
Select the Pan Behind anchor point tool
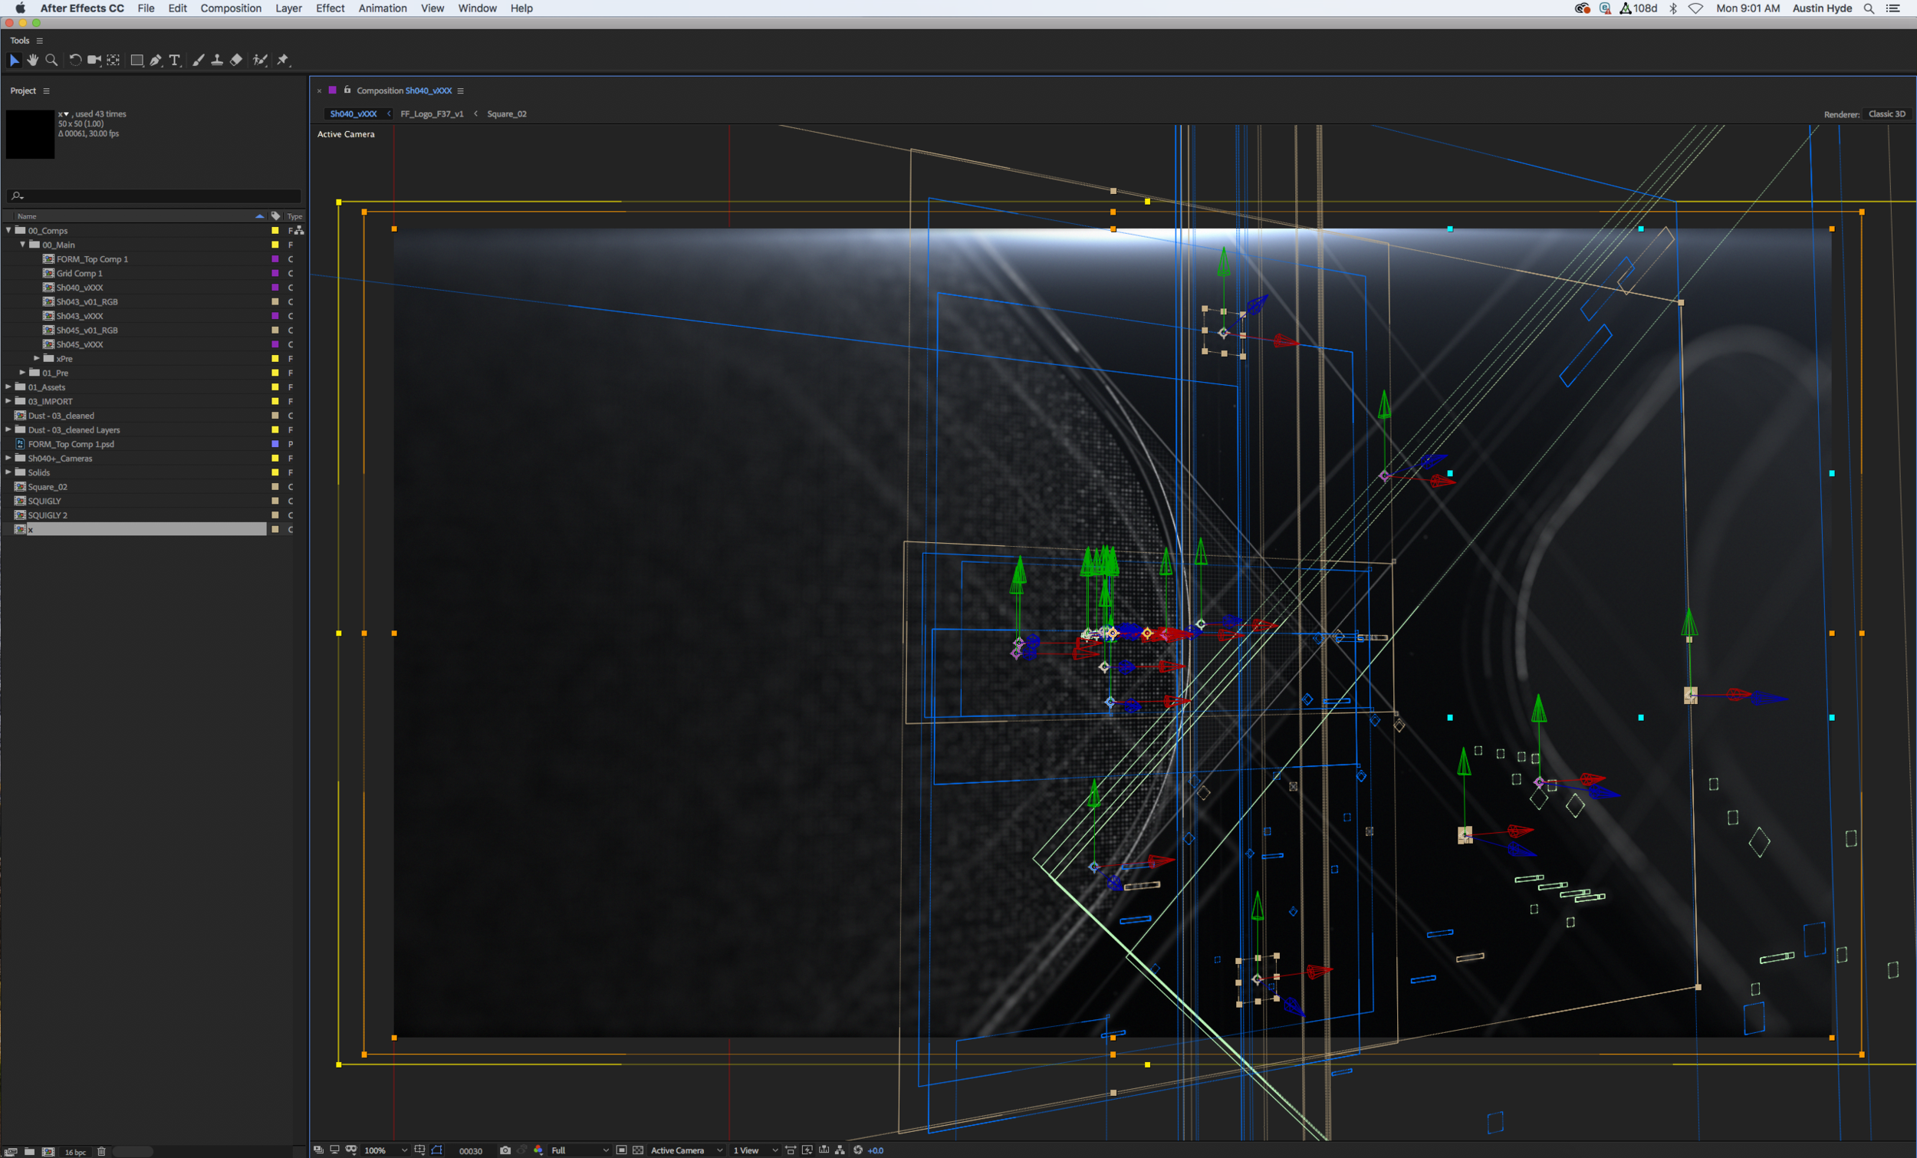(113, 60)
